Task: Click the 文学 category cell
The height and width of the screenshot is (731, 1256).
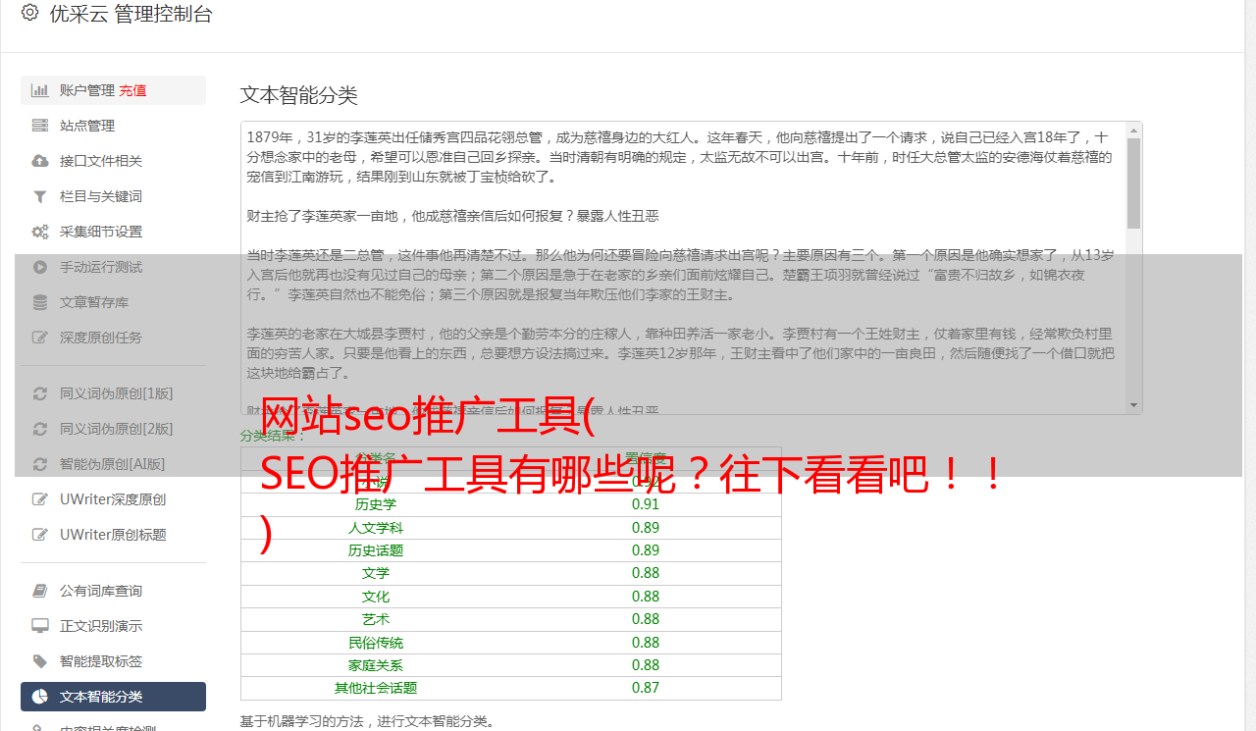Action: coord(376,573)
